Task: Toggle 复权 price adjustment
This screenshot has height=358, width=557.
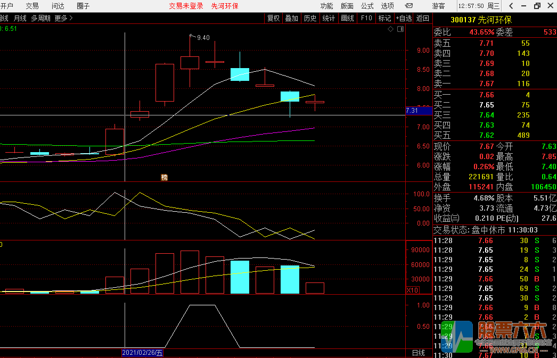Action: click(273, 18)
